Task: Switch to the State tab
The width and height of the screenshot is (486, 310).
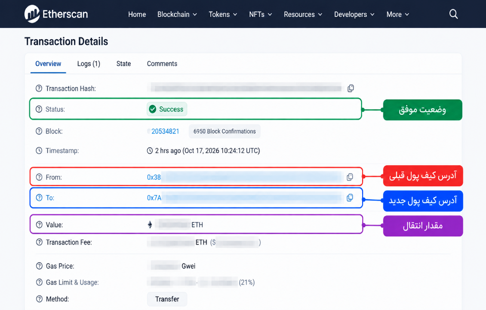Action: 124,64
